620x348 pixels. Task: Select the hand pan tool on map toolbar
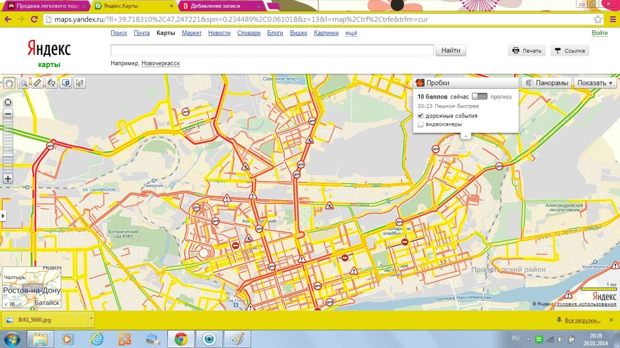9,83
